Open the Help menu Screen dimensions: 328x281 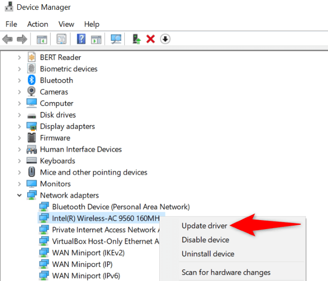click(x=92, y=24)
